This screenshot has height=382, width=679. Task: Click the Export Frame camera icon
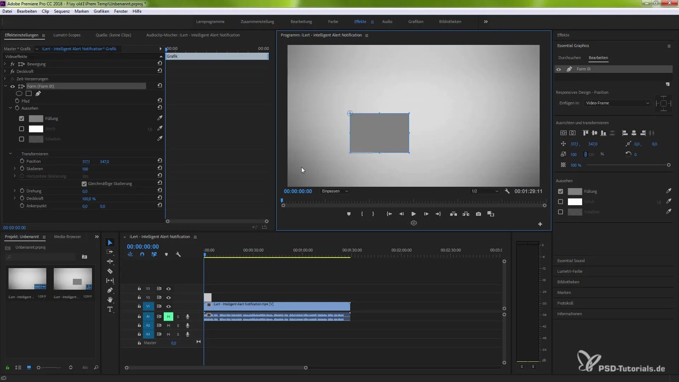point(478,214)
